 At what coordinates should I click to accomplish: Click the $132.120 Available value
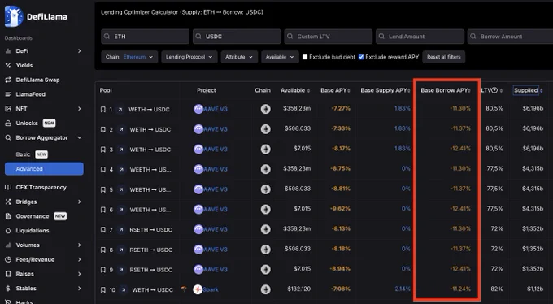click(x=298, y=289)
